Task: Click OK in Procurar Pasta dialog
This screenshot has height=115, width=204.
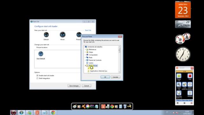Action: [105, 77]
